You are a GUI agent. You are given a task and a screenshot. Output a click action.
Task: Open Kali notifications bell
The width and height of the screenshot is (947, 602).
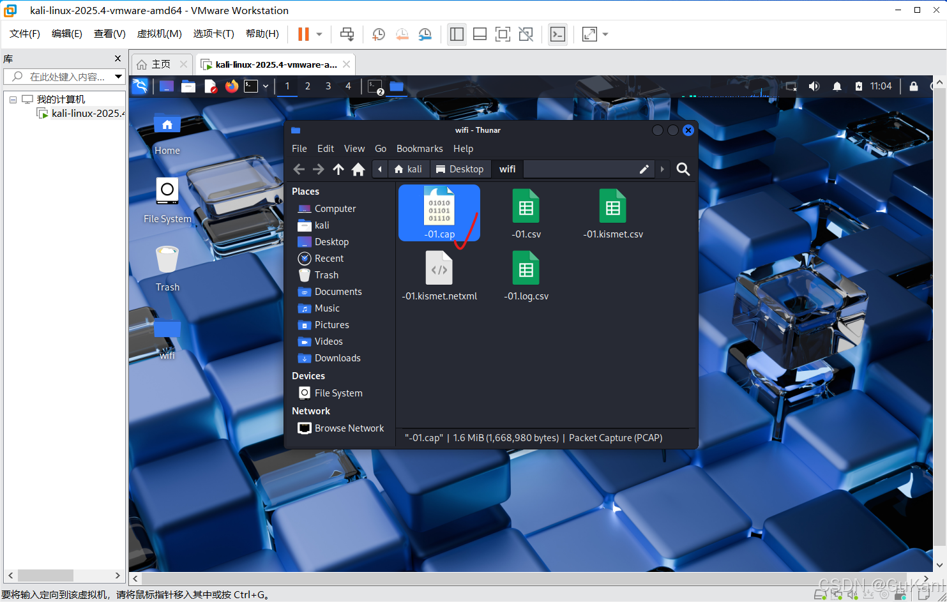coord(837,86)
